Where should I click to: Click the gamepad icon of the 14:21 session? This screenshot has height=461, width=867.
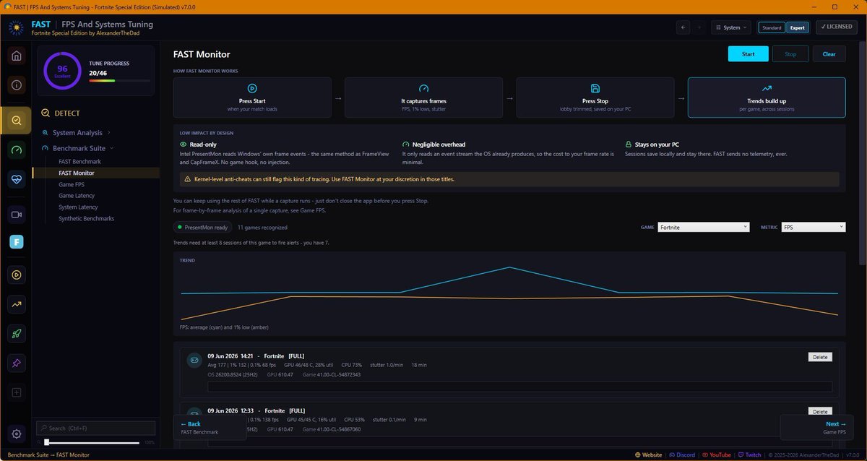pyautogui.click(x=194, y=360)
